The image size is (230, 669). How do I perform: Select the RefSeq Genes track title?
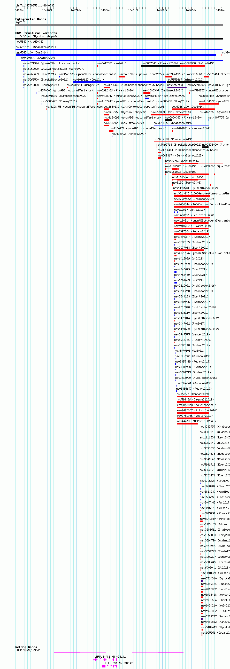pyautogui.click(x=26, y=647)
